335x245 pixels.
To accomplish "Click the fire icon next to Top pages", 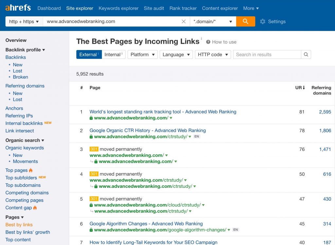I will click(31, 170).
